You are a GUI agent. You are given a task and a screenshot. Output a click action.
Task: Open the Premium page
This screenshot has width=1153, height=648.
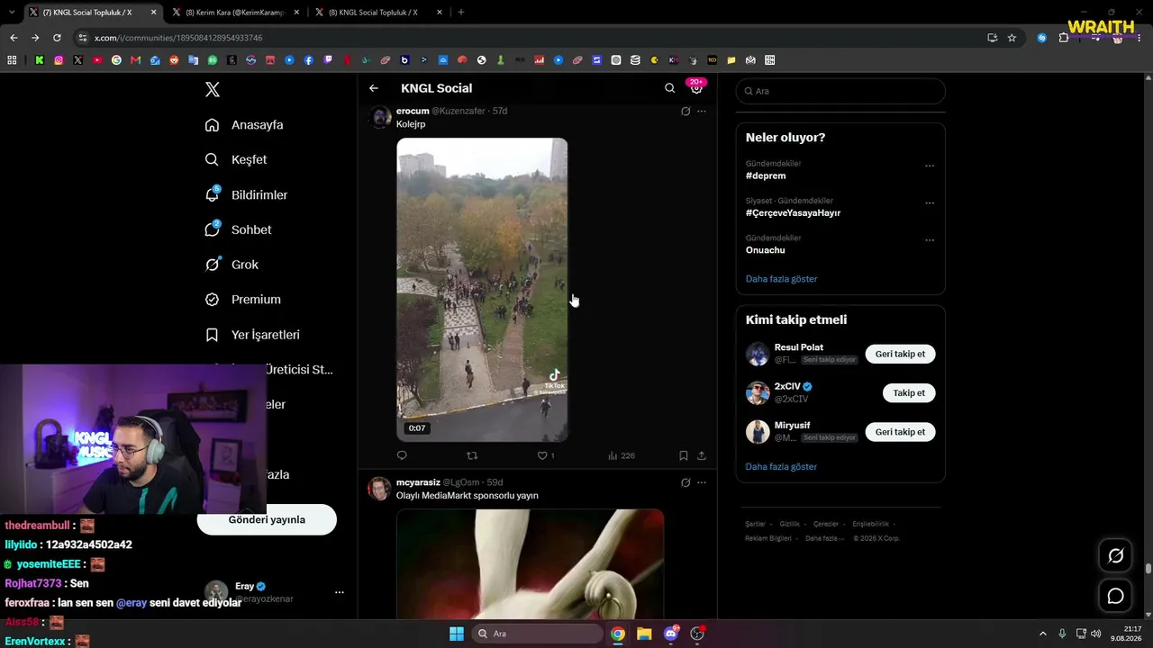[242, 300]
